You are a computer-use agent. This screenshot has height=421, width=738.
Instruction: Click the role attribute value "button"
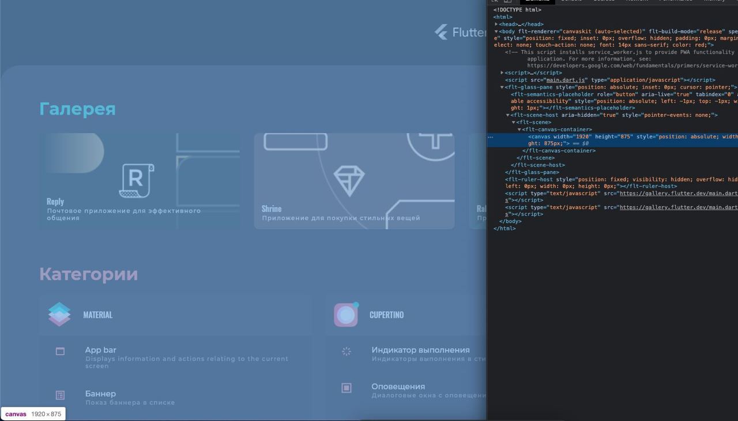[624, 94]
